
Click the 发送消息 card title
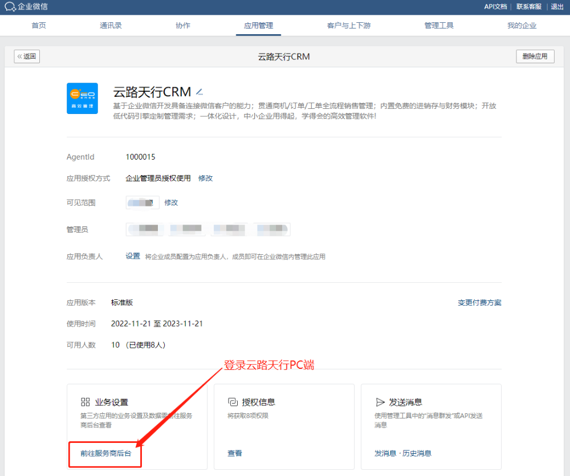(x=406, y=402)
